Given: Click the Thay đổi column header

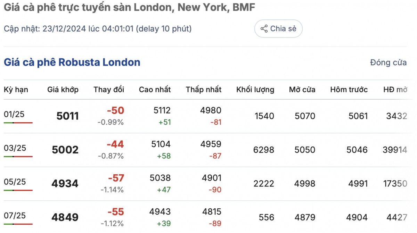Looking at the screenshot, I should (x=109, y=90).
